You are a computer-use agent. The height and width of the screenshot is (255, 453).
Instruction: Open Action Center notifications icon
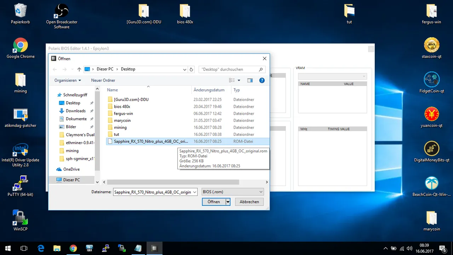pos(442,248)
